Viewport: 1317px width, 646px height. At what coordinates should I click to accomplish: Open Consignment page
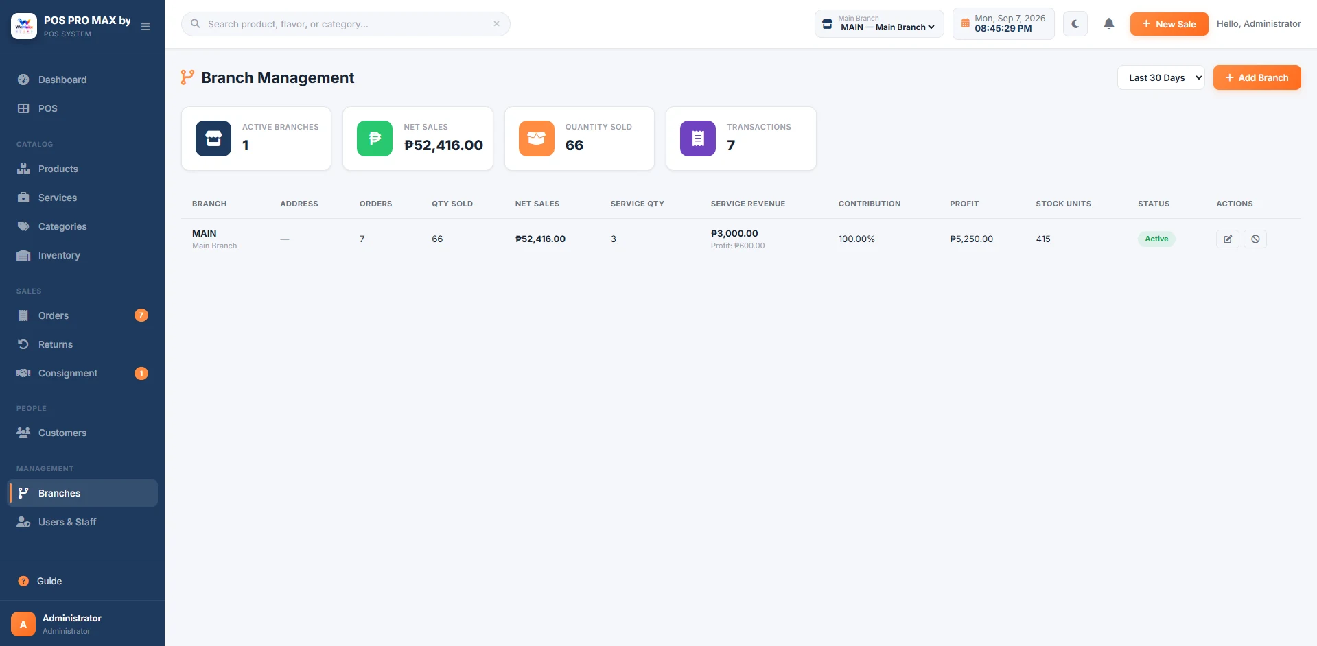coord(82,373)
